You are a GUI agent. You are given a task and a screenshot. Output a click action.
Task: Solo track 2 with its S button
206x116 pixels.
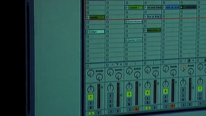110,101
